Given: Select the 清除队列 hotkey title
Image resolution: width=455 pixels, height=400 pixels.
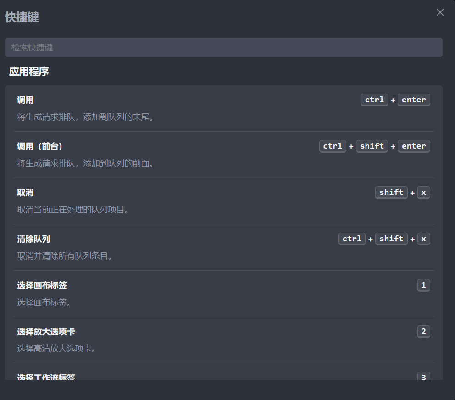Looking at the screenshot, I should [x=33, y=239].
